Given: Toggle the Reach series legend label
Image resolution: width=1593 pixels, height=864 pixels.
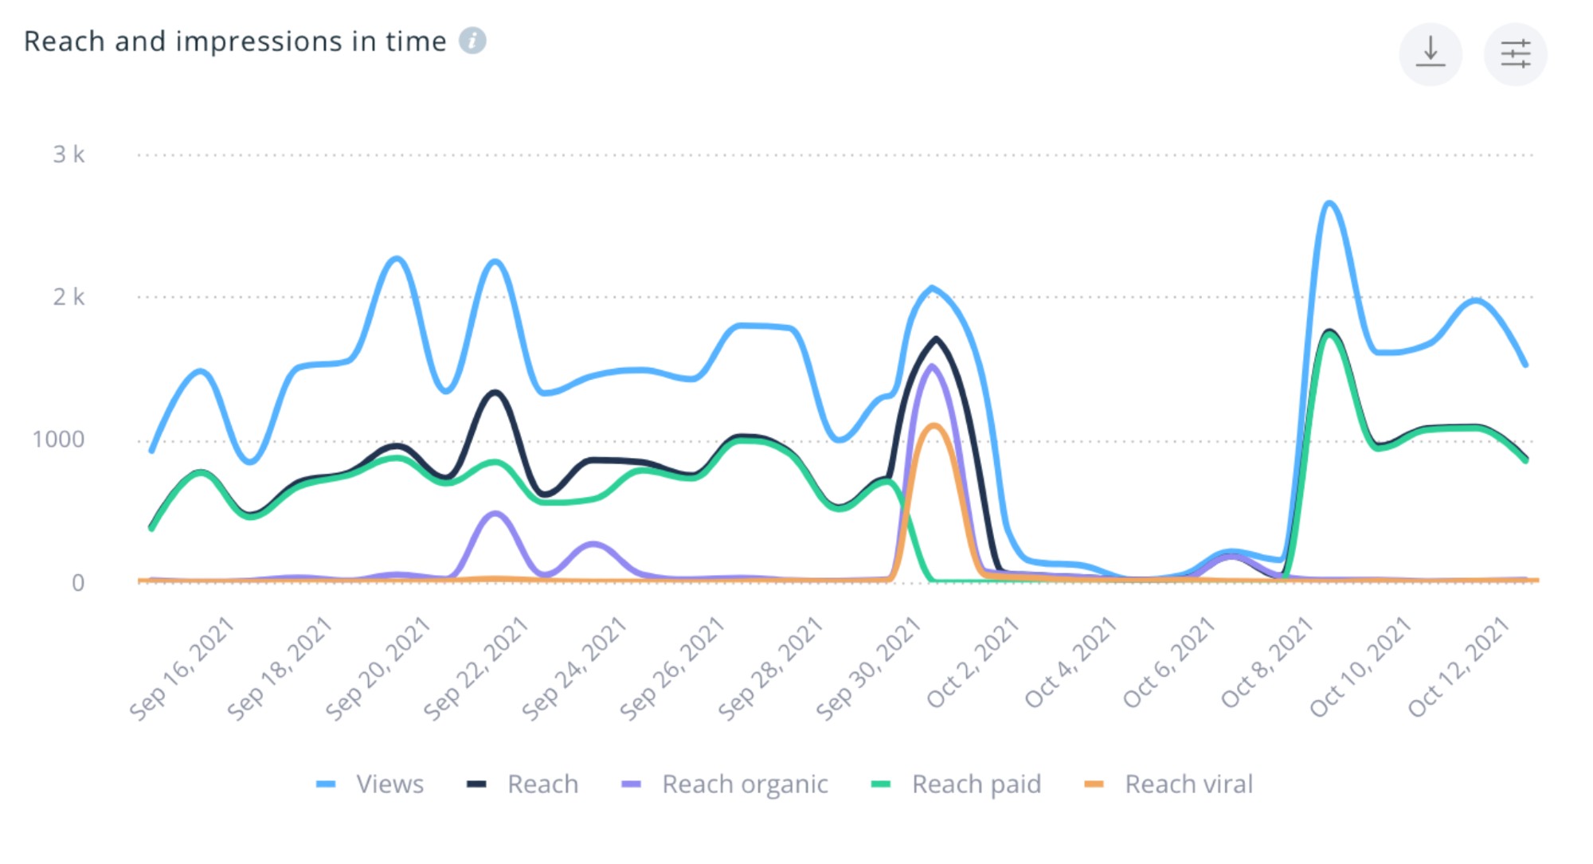Looking at the screenshot, I should pyautogui.click(x=542, y=784).
